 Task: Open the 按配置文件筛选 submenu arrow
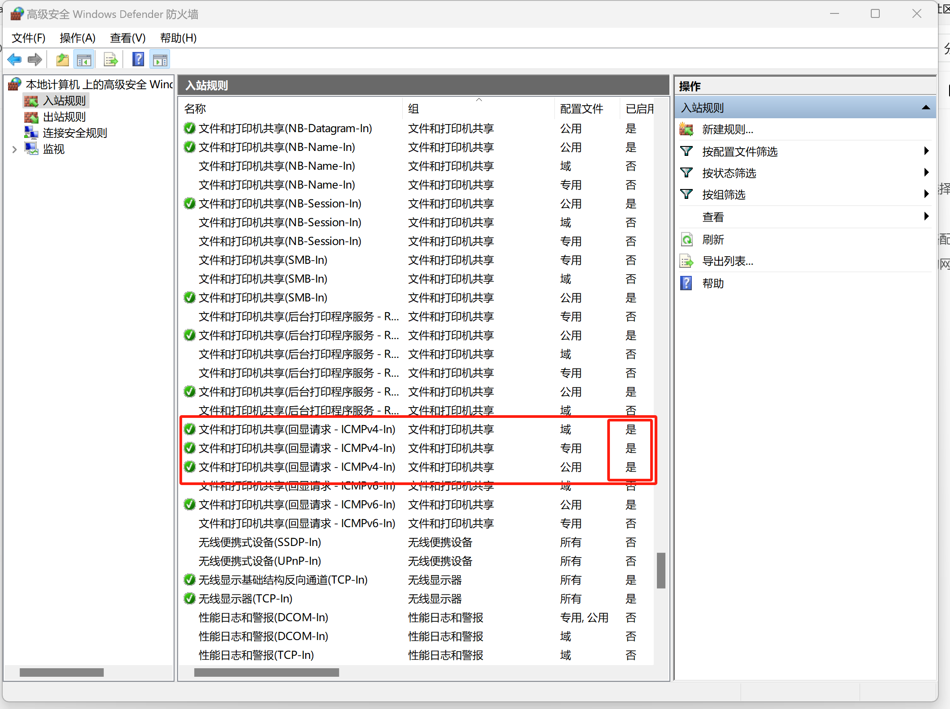(926, 151)
